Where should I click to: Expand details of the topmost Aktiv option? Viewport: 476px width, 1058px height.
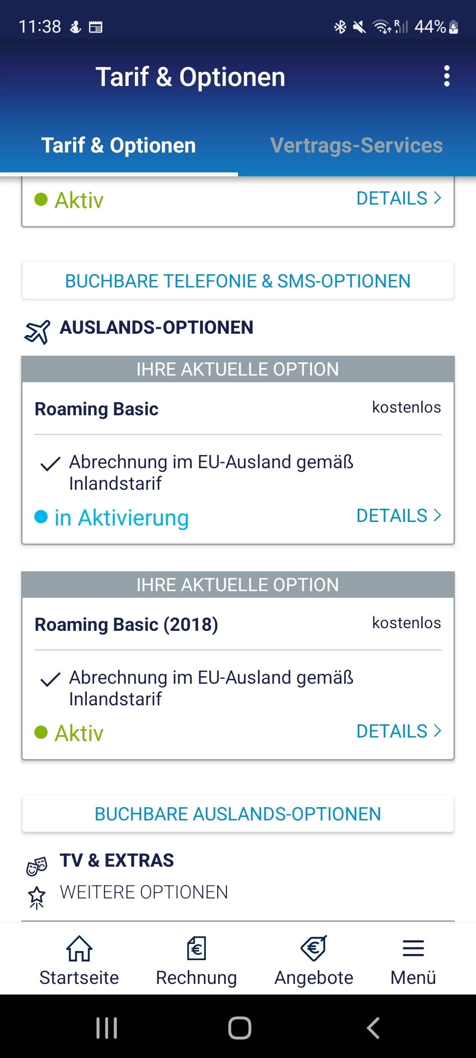point(398,198)
